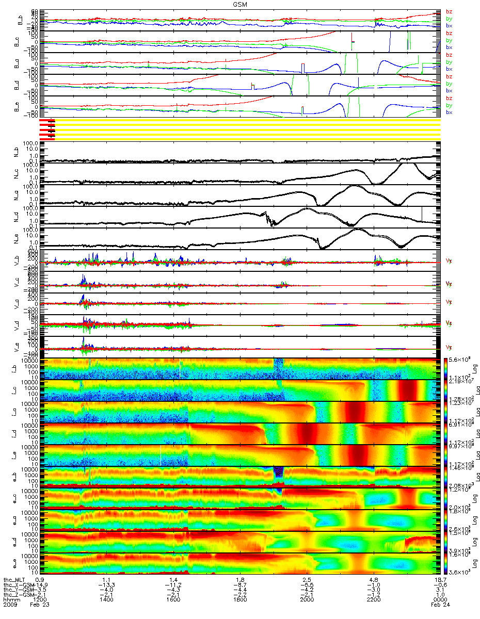This screenshot has width=480, height=619.
Task: Click the 1800 time tick label
Action: [240, 600]
